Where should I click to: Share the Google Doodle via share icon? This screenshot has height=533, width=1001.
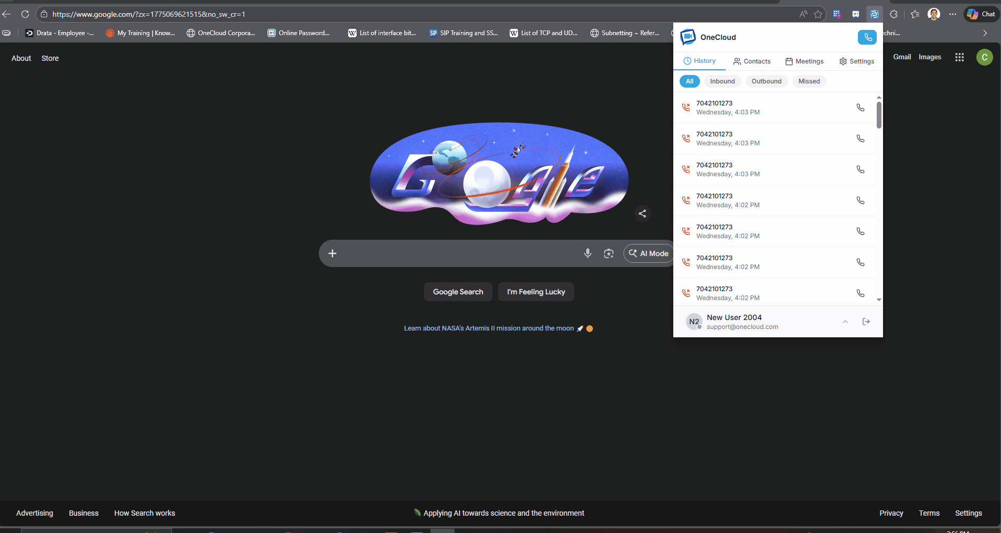click(x=642, y=214)
